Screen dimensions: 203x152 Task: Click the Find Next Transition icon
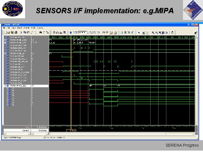pyautogui.click(x=132, y=33)
